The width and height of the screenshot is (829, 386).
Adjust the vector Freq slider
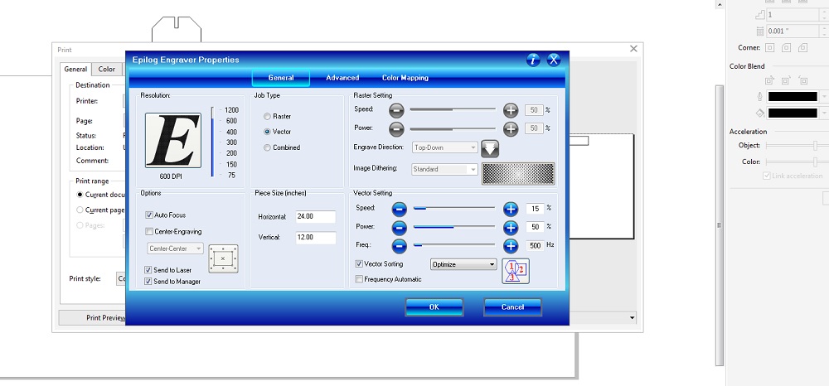454,245
